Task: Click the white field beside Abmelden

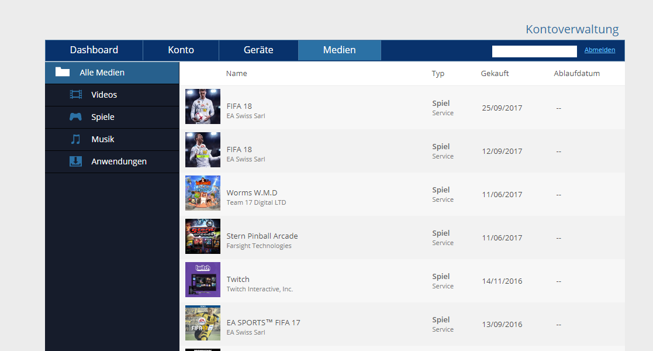Action: tap(534, 51)
